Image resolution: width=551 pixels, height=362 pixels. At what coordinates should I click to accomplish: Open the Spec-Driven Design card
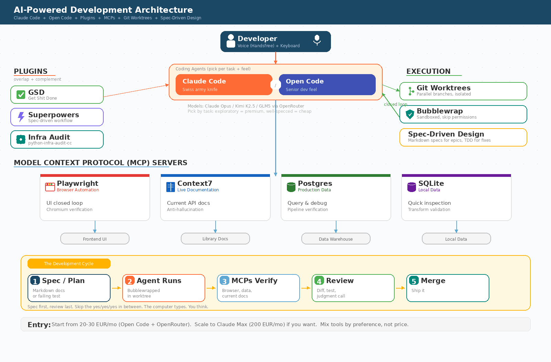463,137
